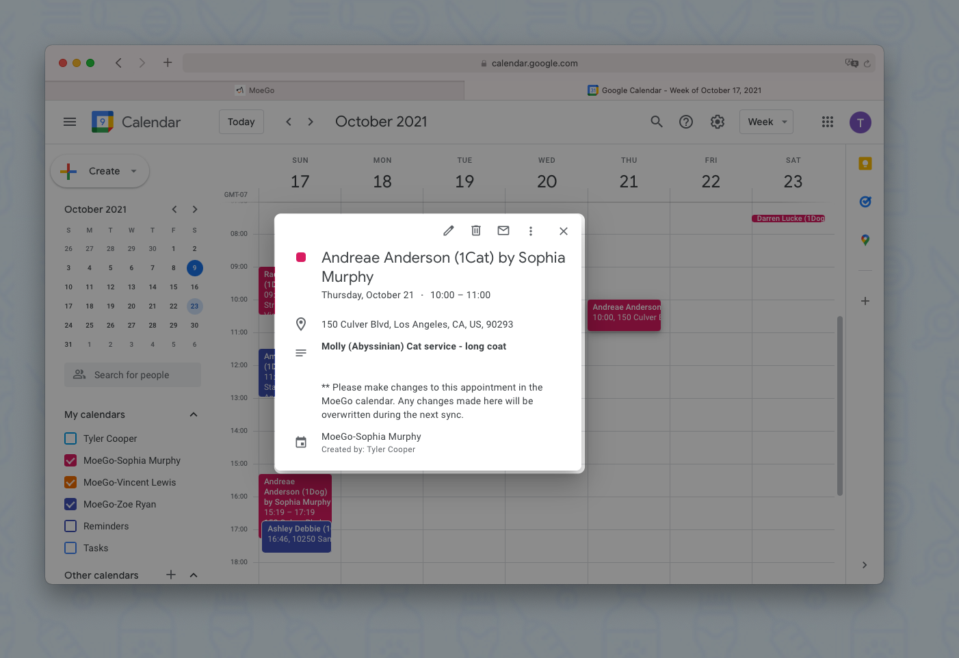Screen dimensions: 959x658
Task: Switch to the MoeGo browser tab
Action: click(254, 90)
